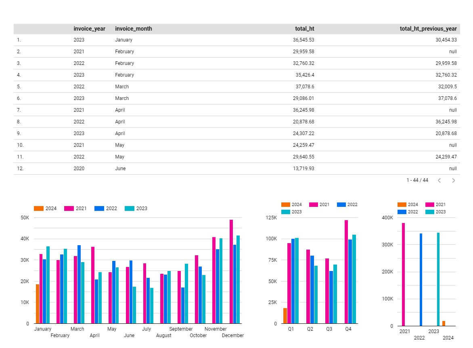The image size is (473, 348).
Task: Click 2021 legend swatch in quarterly chart
Action: pyautogui.click(x=314, y=204)
